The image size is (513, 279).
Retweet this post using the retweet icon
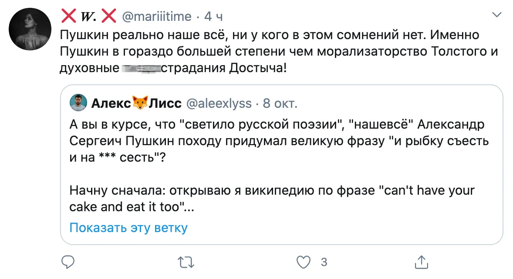(x=186, y=262)
